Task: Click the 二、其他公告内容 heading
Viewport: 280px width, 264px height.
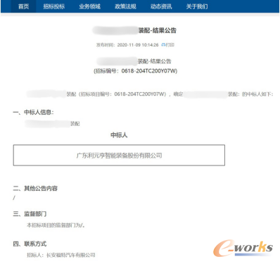Action: click(35, 188)
